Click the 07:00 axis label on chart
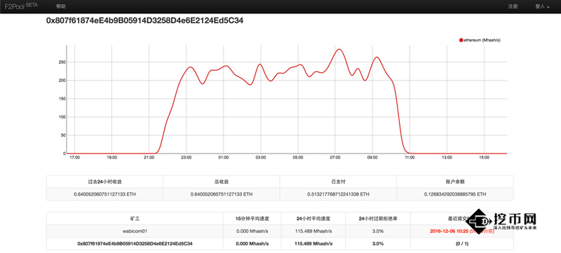 [x=335, y=157]
